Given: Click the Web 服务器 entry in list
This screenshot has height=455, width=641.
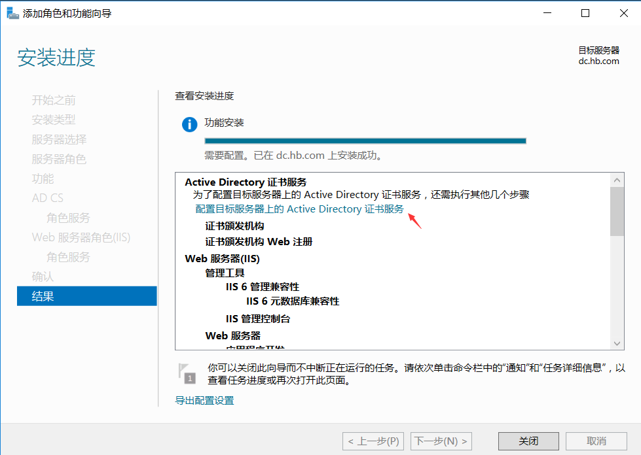Looking at the screenshot, I should 232,336.
